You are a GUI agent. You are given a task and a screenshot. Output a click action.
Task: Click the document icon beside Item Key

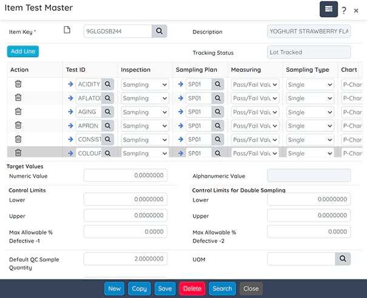tap(67, 30)
